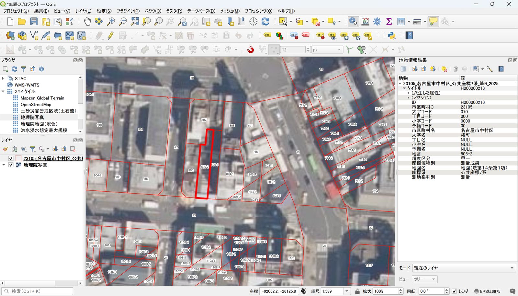Toggle visibility of 23105_名古屋市中村区 layer
The height and width of the screenshot is (296, 518).
[11, 158]
